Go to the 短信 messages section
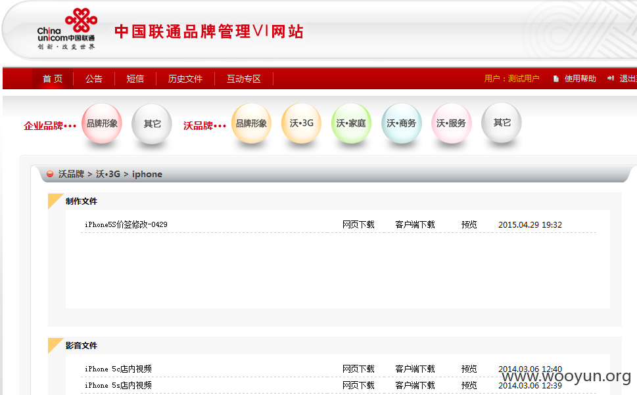This screenshot has height=395, width=637. pos(135,79)
